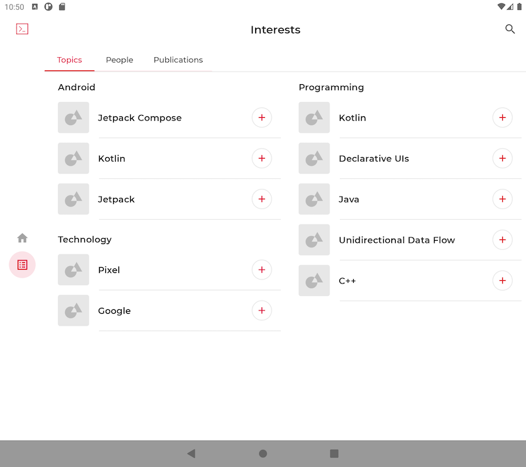Select the 'Declarative UIs' topic text
Image resolution: width=526 pixels, height=467 pixels.
click(x=374, y=159)
